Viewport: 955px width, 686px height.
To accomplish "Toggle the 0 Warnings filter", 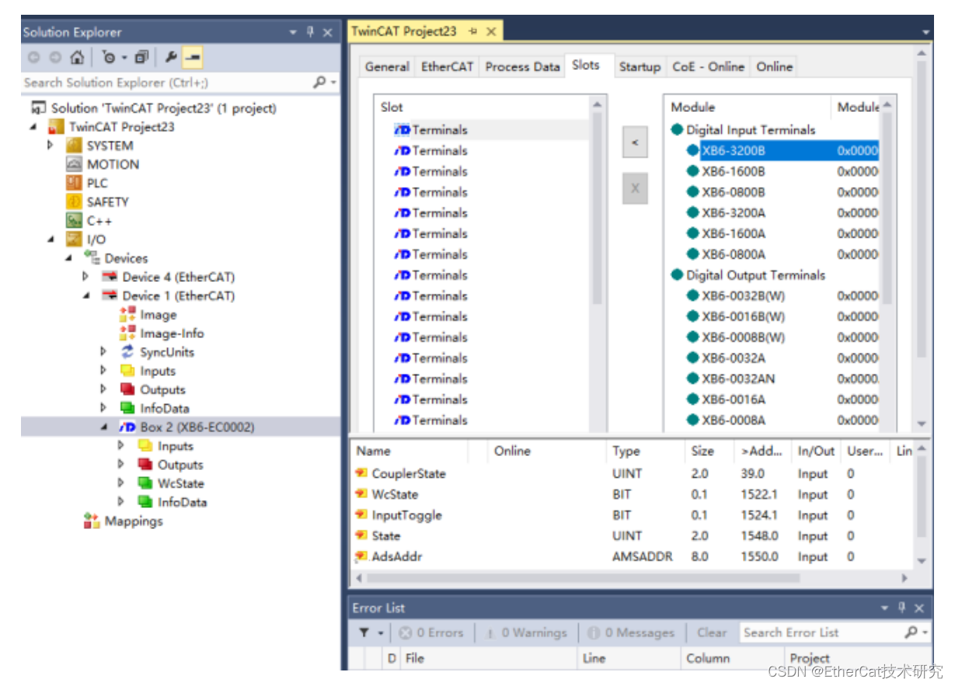I will coord(526,632).
